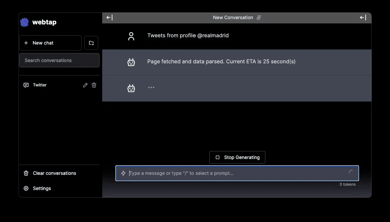The height and width of the screenshot is (222, 390).
Task: Open the folder icon beside New chat
Action: pyautogui.click(x=91, y=43)
